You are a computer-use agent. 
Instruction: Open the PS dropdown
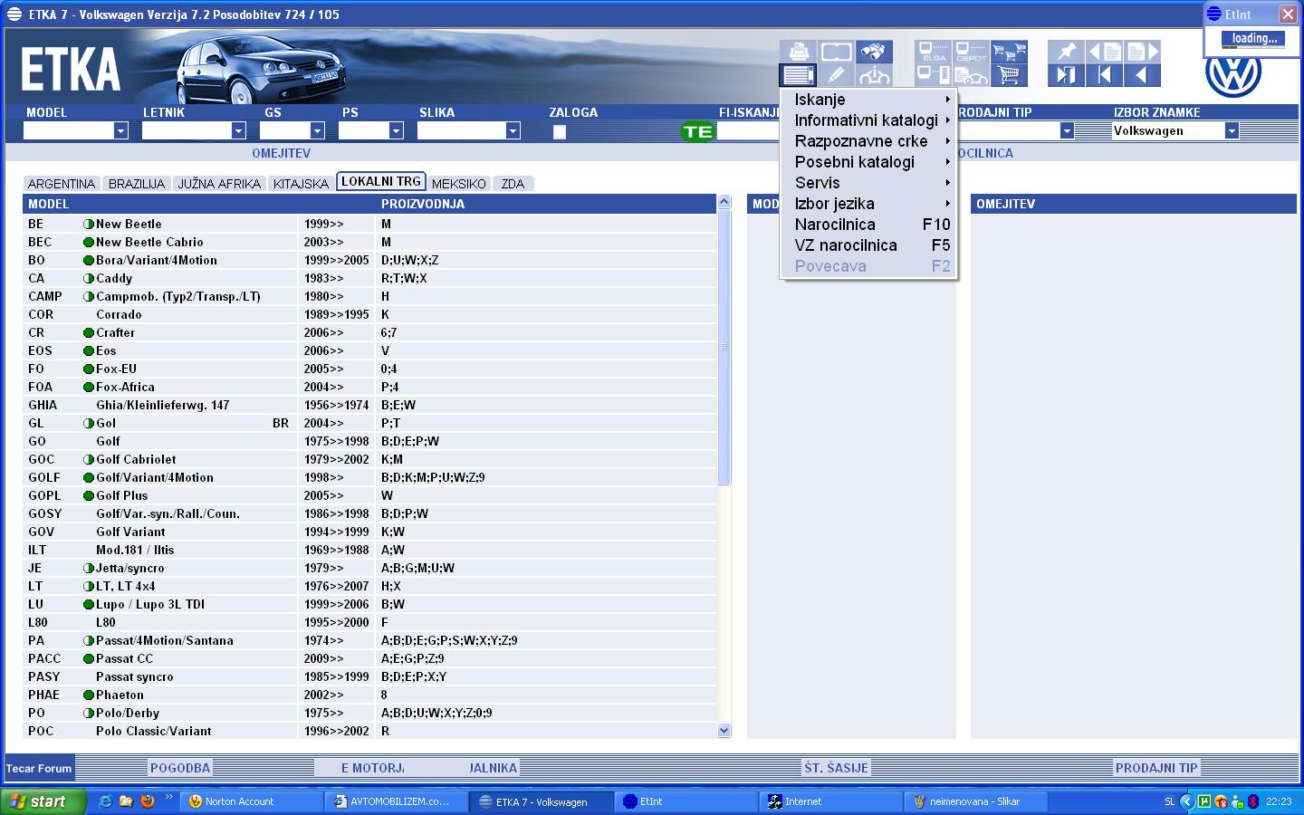point(396,131)
